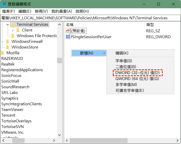Image resolution: width=181 pixels, height=144 pixels.
Task: Click the Windows File Protection folder icon
Action: 13,36
